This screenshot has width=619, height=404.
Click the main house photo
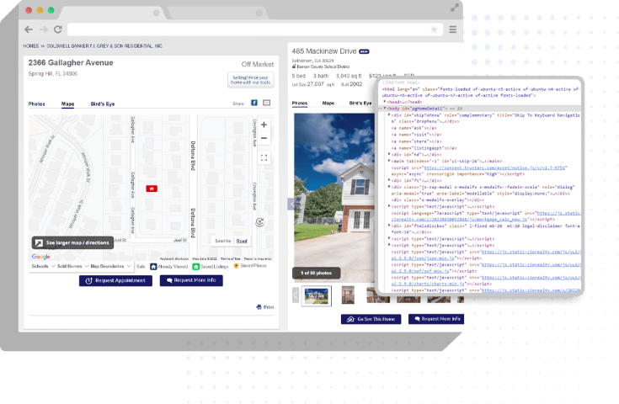click(334, 197)
